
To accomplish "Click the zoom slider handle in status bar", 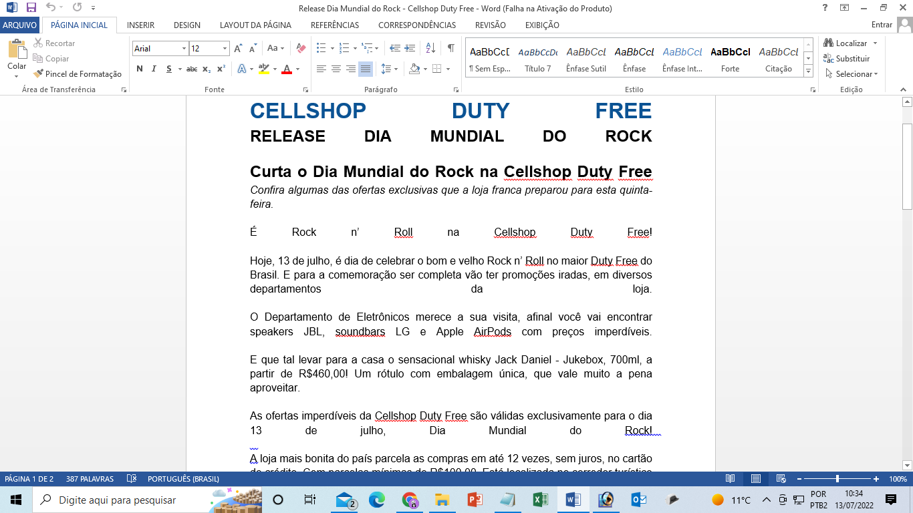I will [837, 479].
